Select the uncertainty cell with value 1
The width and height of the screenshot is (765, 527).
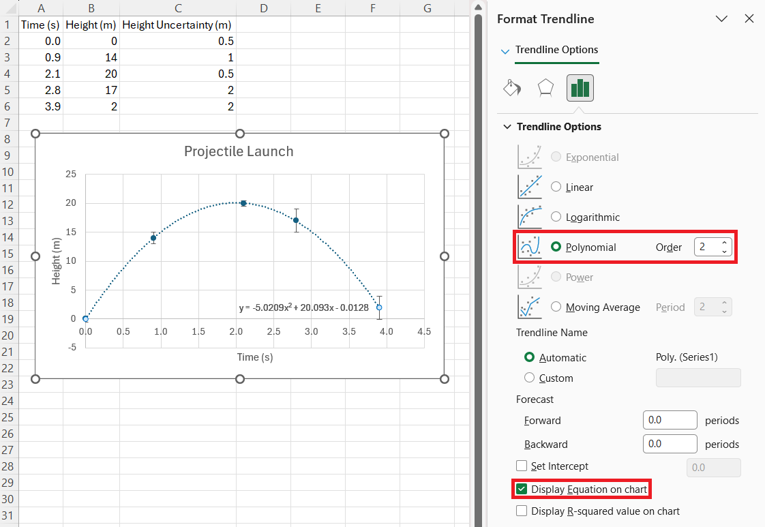point(178,57)
